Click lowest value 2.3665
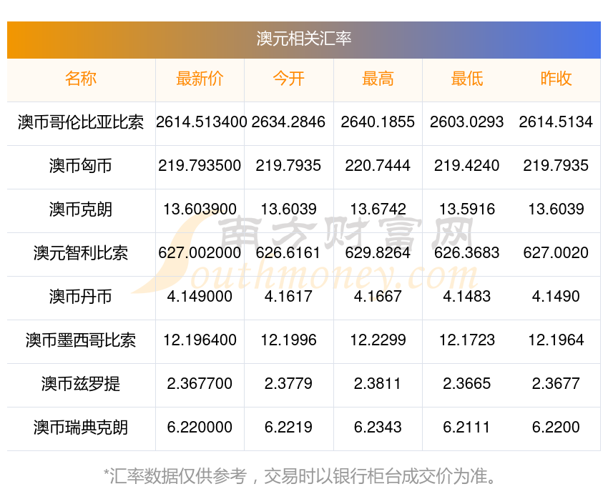The width and height of the screenshot is (608, 499). pos(467,384)
